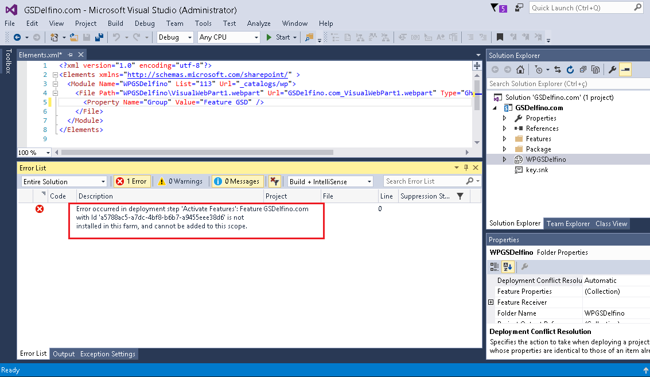Screen dimensions: 650x377
Task: Expand the Features folder node
Action: point(505,139)
